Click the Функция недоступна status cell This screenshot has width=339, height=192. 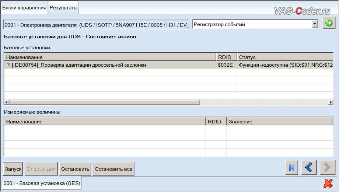click(285, 65)
